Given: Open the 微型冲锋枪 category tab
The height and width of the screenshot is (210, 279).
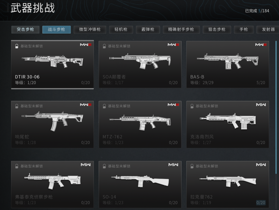Looking at the screenshot, I should click(x=90, y=29).
